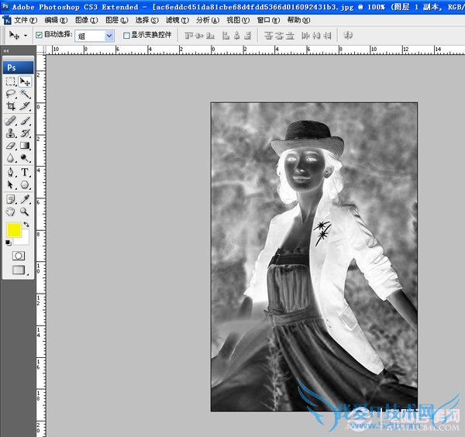Select the Rectangular Marquee tool
This screenshot has height=437, width=465.
coord(11,81)
